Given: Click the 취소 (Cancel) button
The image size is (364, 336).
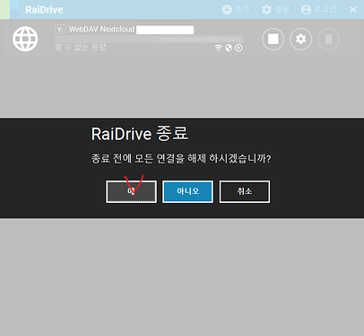Looking at the screenshot, I should point(245,191).
